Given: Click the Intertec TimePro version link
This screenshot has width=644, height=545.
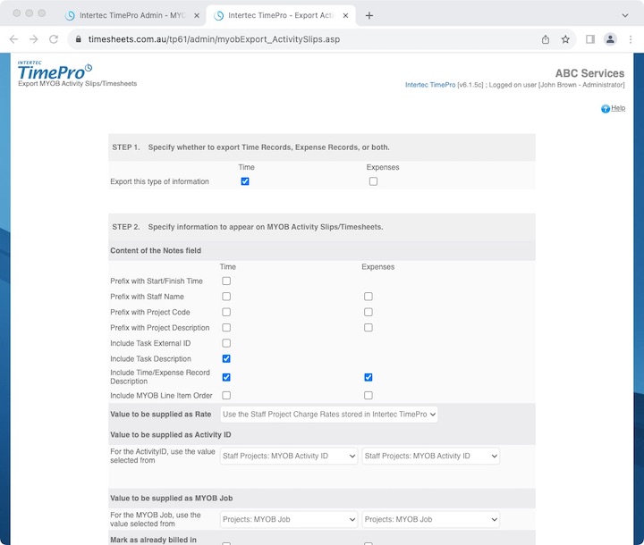Looking at the screenshot, I should (430, 85).
